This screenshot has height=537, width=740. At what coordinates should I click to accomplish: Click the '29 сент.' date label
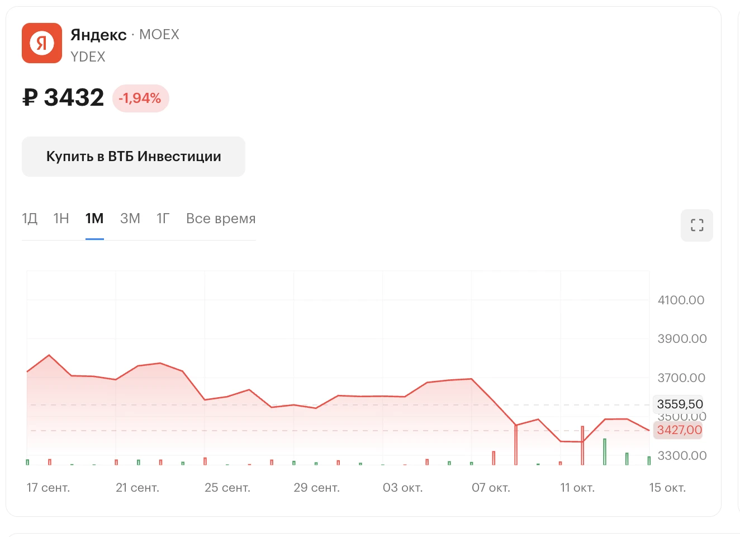click(317, 488)
